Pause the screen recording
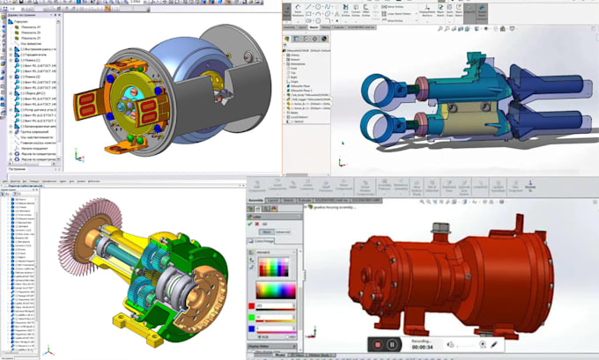Viewport: 599px width, 360px height. coord(392,345)
